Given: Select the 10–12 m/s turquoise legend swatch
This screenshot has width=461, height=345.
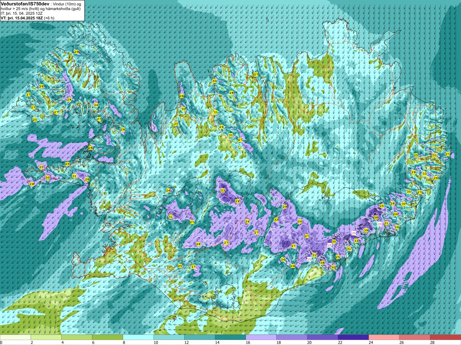Looking at the screenshot, I should (169, 337).
